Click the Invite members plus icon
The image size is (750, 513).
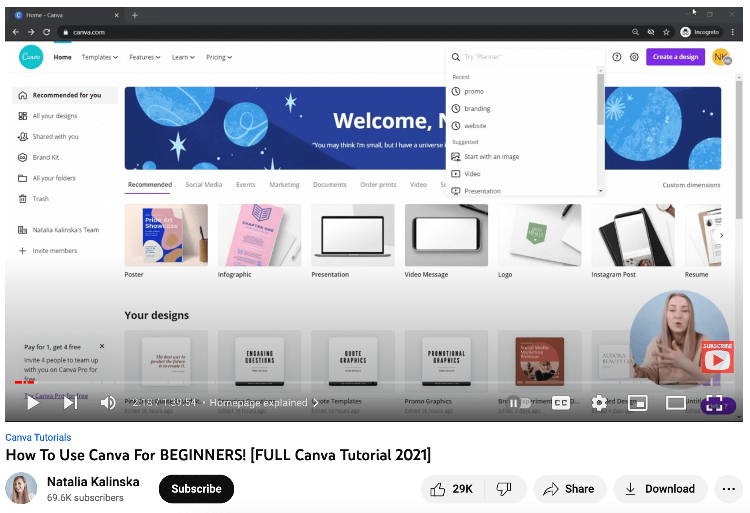[x=23, y=251]
